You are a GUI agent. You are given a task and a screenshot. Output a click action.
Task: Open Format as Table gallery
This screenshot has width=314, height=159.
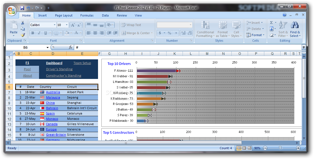click(x=223, y=29)
